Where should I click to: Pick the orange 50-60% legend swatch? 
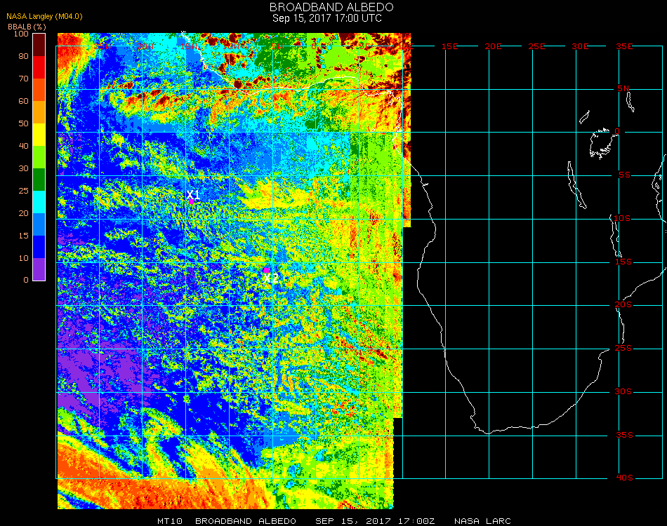pyautogui.click(x=39, y=112)
